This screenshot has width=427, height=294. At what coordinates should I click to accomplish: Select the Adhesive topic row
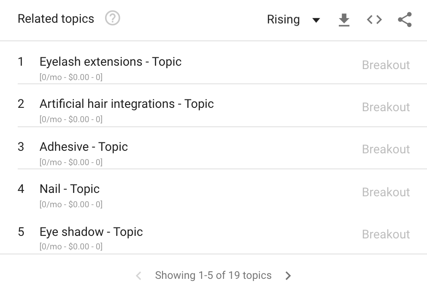[x=84, y=147]
